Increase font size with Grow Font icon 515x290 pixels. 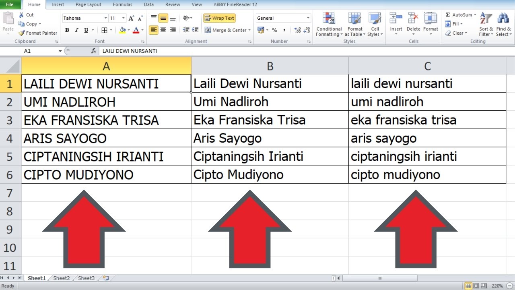131,18
